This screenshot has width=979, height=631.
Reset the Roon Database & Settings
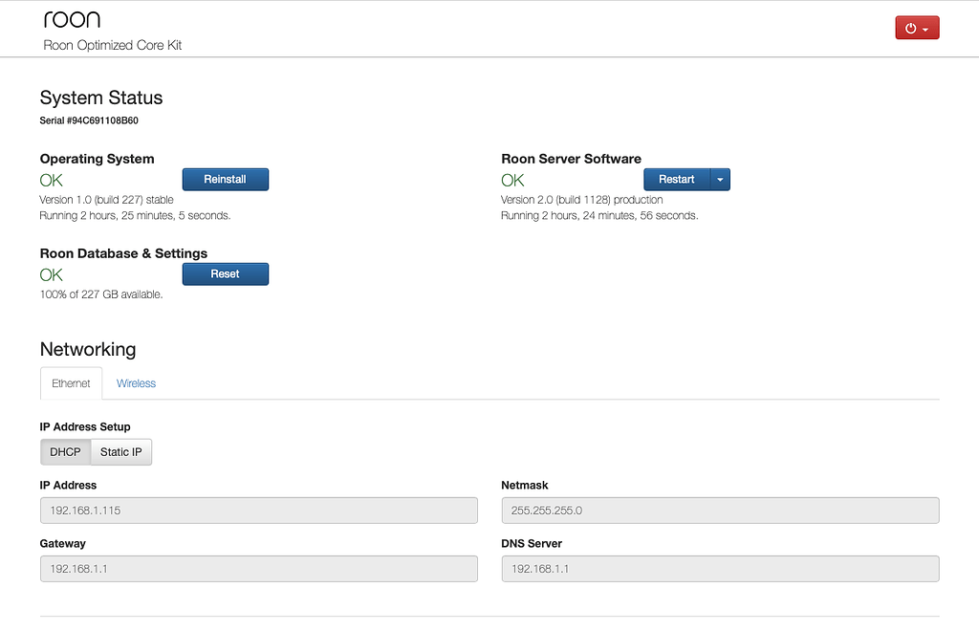point(225,273)
